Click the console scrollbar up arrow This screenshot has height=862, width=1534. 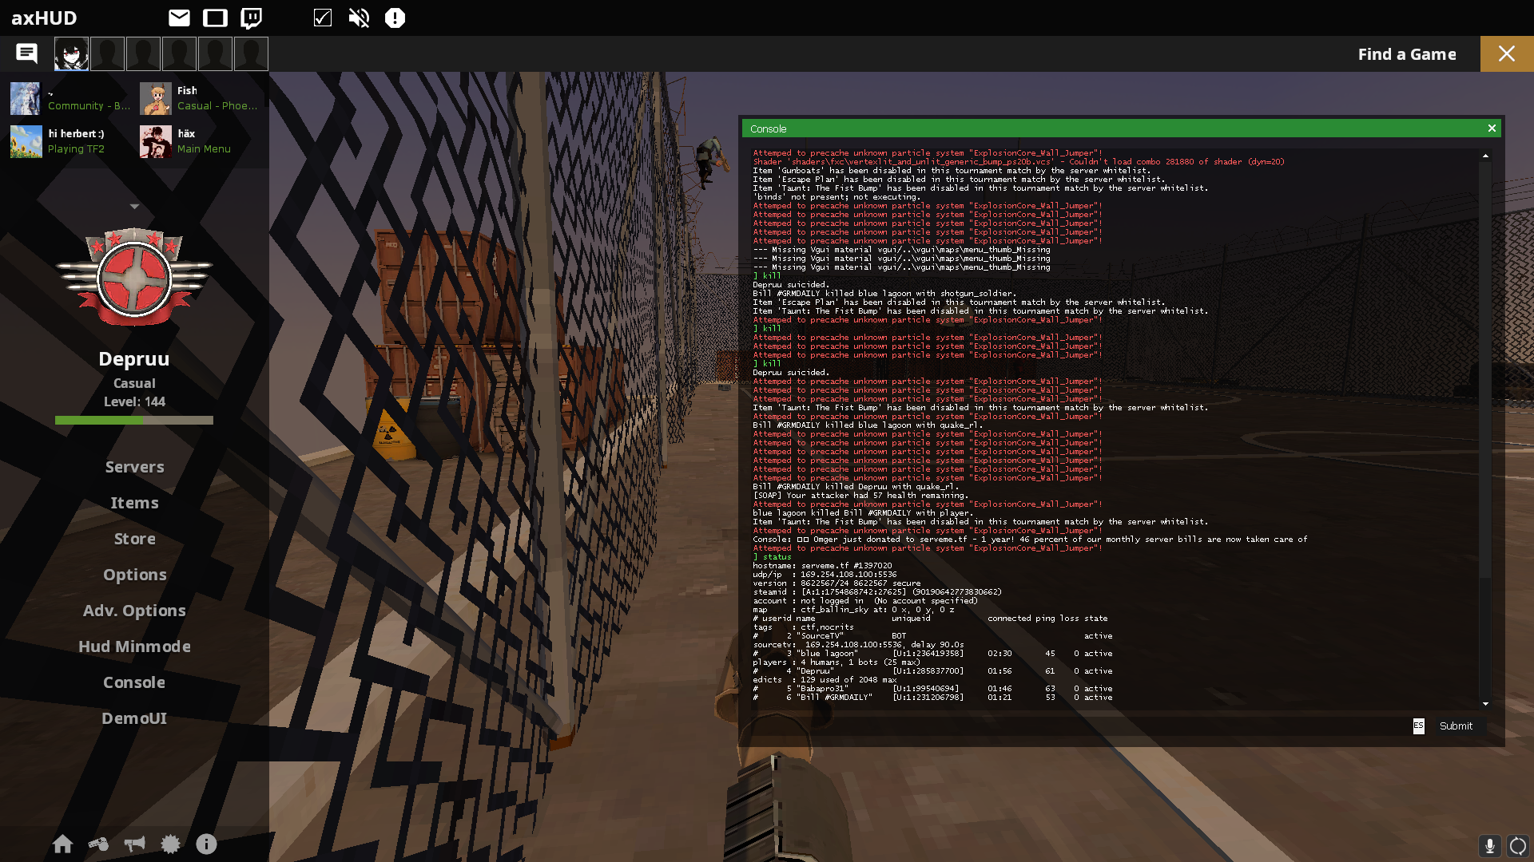pos(1485,156)
